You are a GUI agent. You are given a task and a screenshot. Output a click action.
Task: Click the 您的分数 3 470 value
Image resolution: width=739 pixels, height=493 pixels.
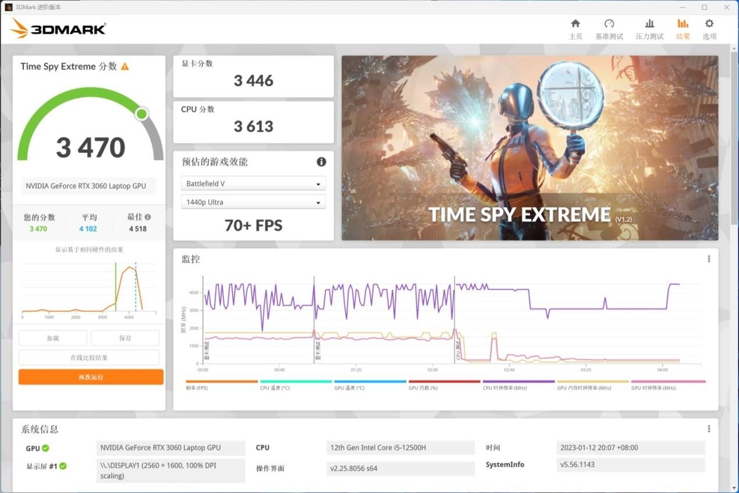(x=38, y=229)
